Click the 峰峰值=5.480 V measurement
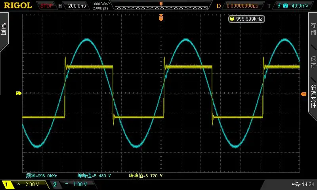Image resolution: width=317 pixels, height=190 pixels. point(94,176)
